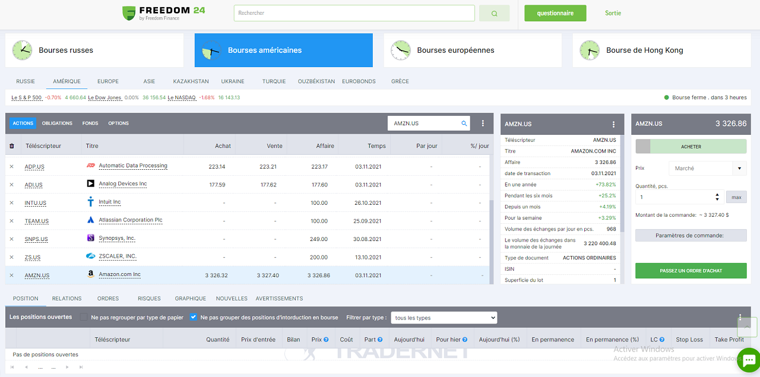Select the Bourses américaines card
This screenshot has height=377, width=760.
284,50
